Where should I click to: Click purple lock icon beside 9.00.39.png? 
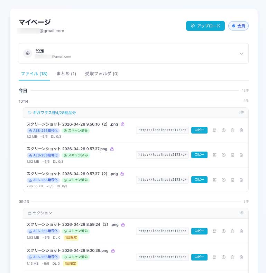pyautogui.click(x=113, y=250)
